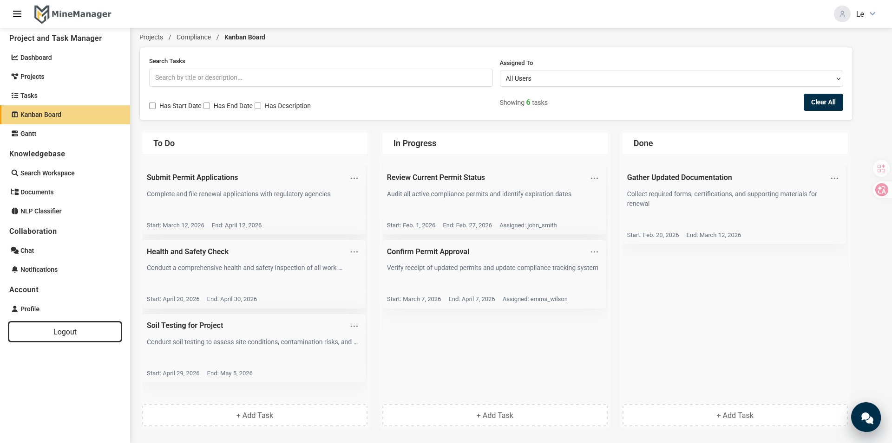Open options menu for Submit Permit Applications
892x443 pixels.
point(354,178)
